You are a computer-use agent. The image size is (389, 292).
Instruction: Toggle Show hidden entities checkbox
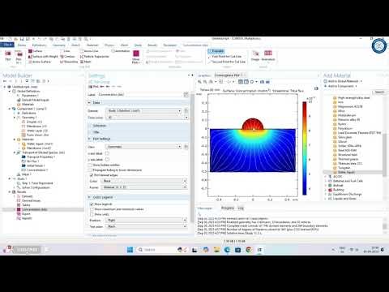[x=91, y=165]
